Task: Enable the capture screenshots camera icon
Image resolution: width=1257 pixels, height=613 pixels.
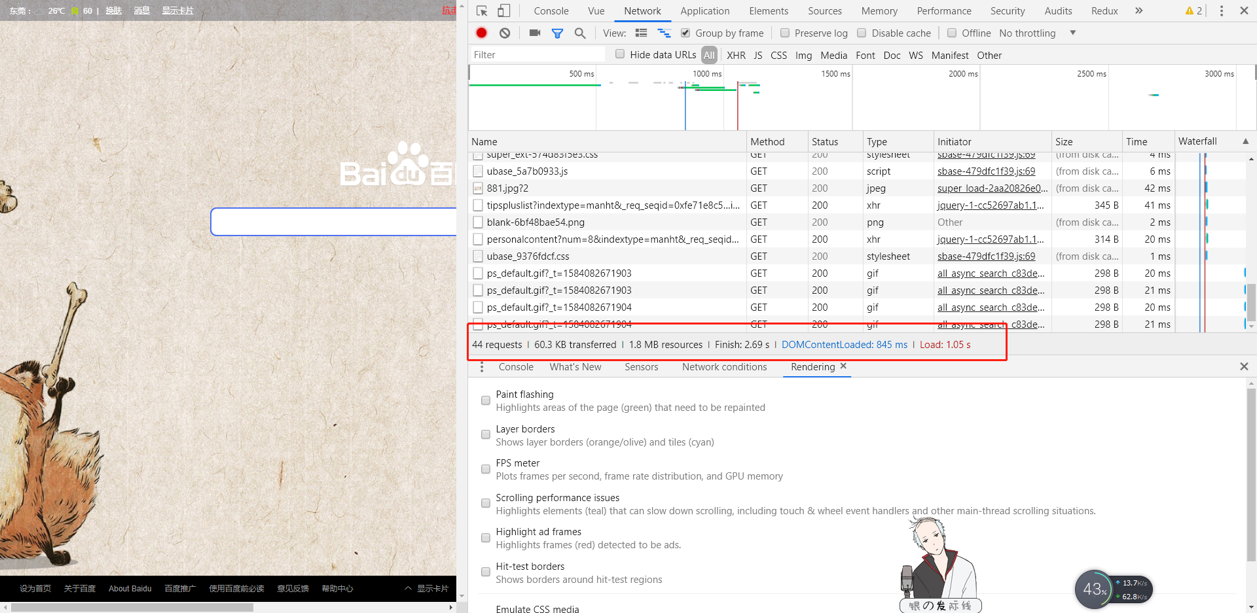Action: point(534,33)
